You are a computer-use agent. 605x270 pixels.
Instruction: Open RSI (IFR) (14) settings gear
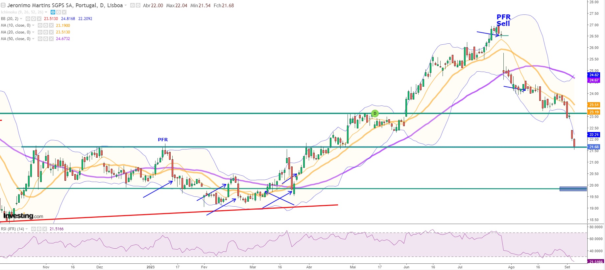(x=39, y=229)
